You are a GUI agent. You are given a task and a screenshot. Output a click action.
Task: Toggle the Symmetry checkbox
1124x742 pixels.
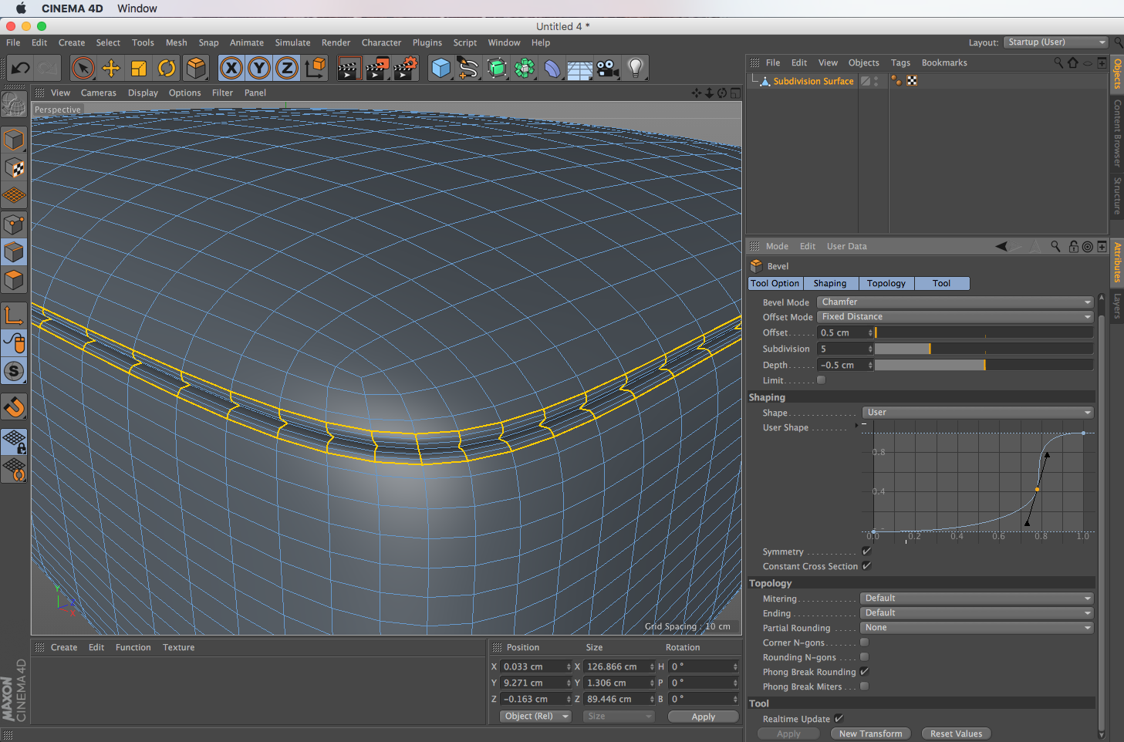point(866,551)
